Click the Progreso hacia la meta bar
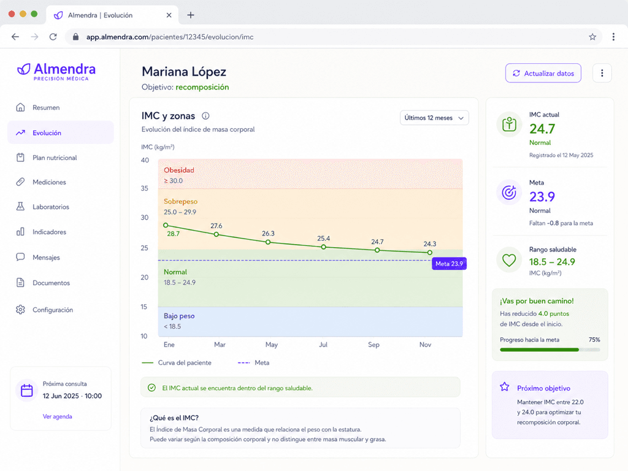 click(550, 350)
